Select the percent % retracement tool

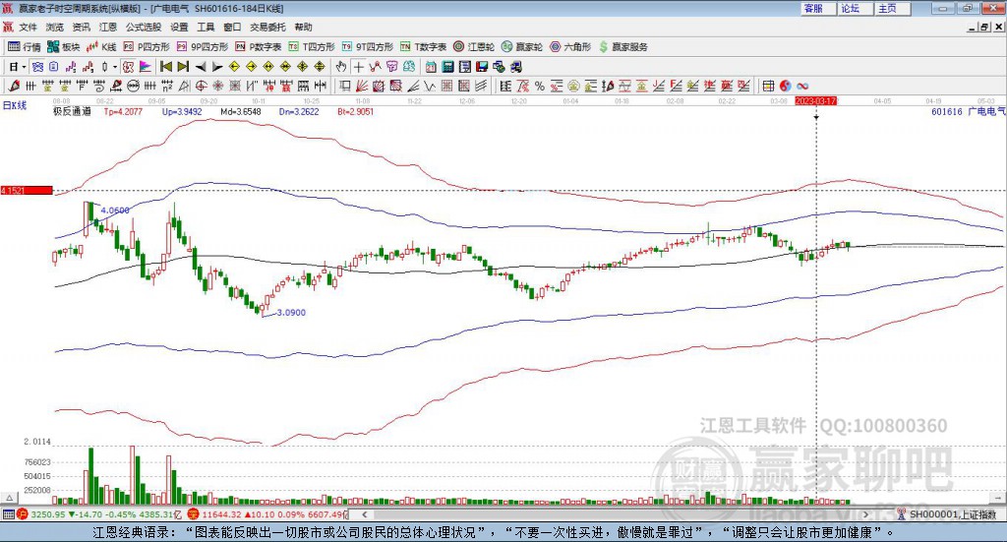pos(540,86)
